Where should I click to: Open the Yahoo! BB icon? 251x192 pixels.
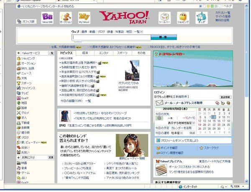[47, 18]
